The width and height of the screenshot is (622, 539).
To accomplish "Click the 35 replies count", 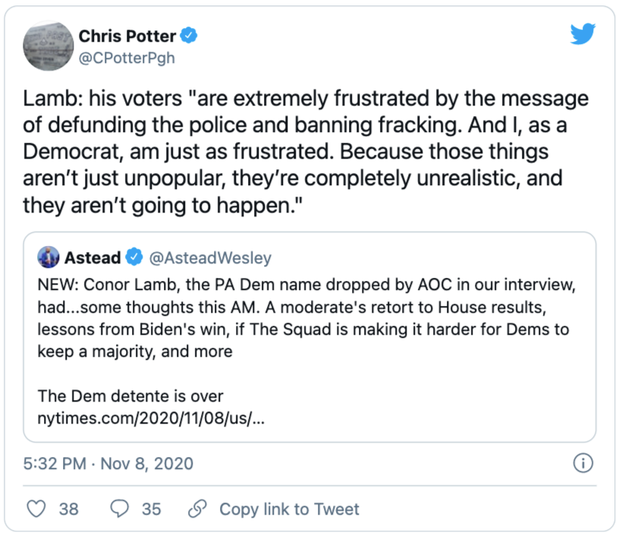I will (x=152, y=509).
